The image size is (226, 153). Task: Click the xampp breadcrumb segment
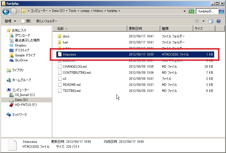click(85, 11)
